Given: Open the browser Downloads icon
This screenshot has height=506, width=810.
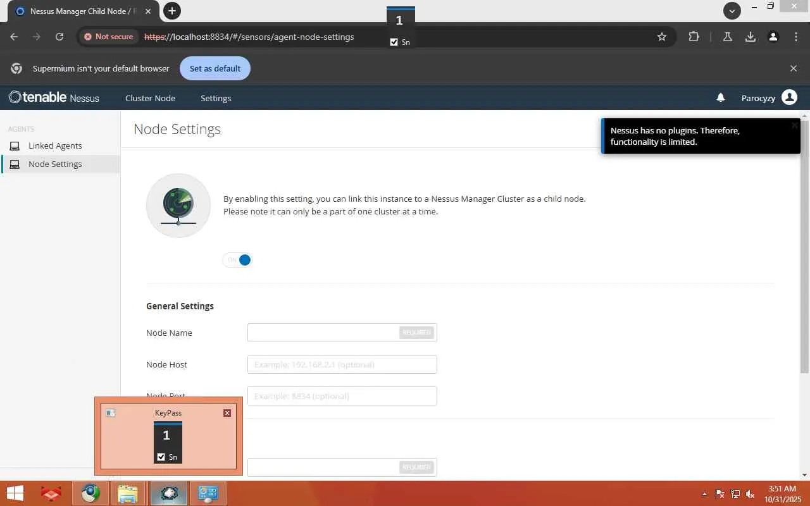Looking at the screenshot, I should pyautogui.click(x=751, y=37).
